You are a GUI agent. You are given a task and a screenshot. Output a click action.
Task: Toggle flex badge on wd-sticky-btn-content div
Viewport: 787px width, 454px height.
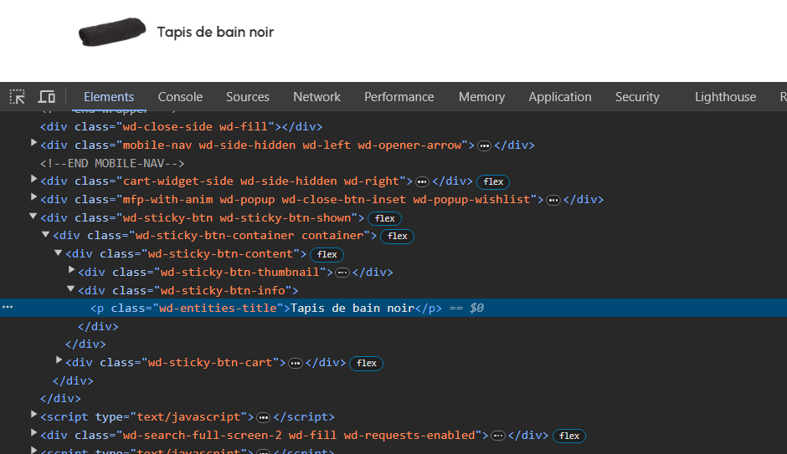point(327,254)
